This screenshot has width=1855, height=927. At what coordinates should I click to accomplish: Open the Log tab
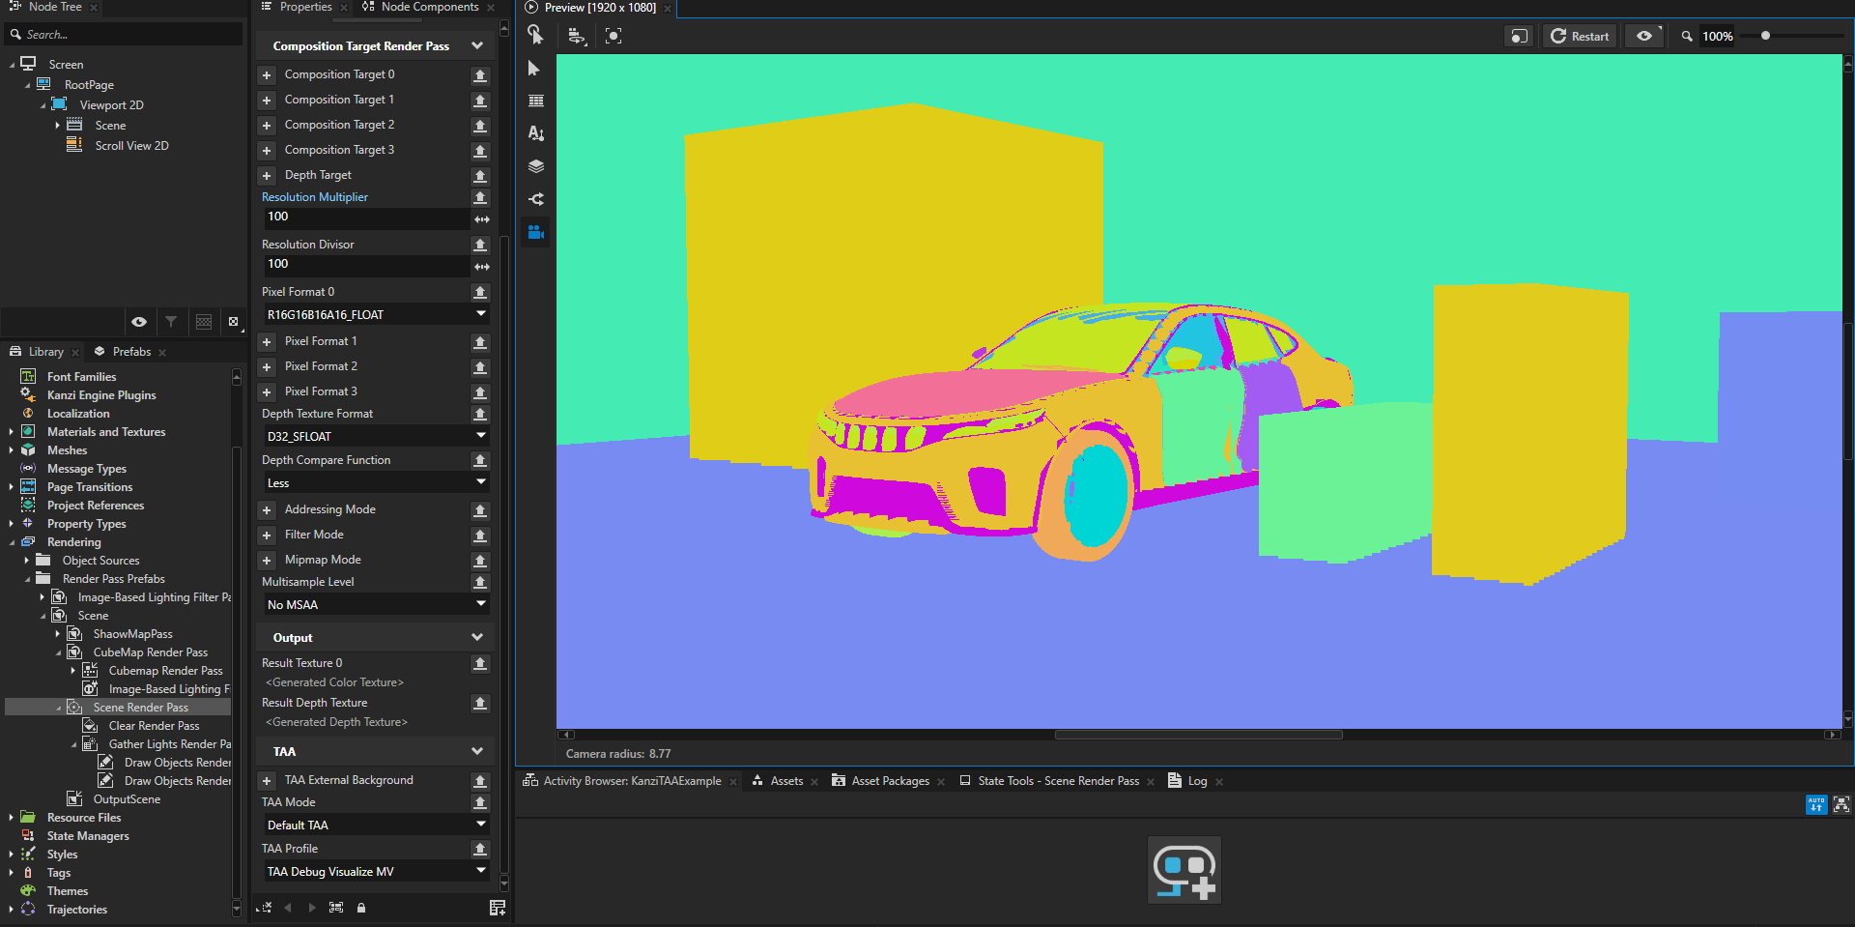point(1197,781)
